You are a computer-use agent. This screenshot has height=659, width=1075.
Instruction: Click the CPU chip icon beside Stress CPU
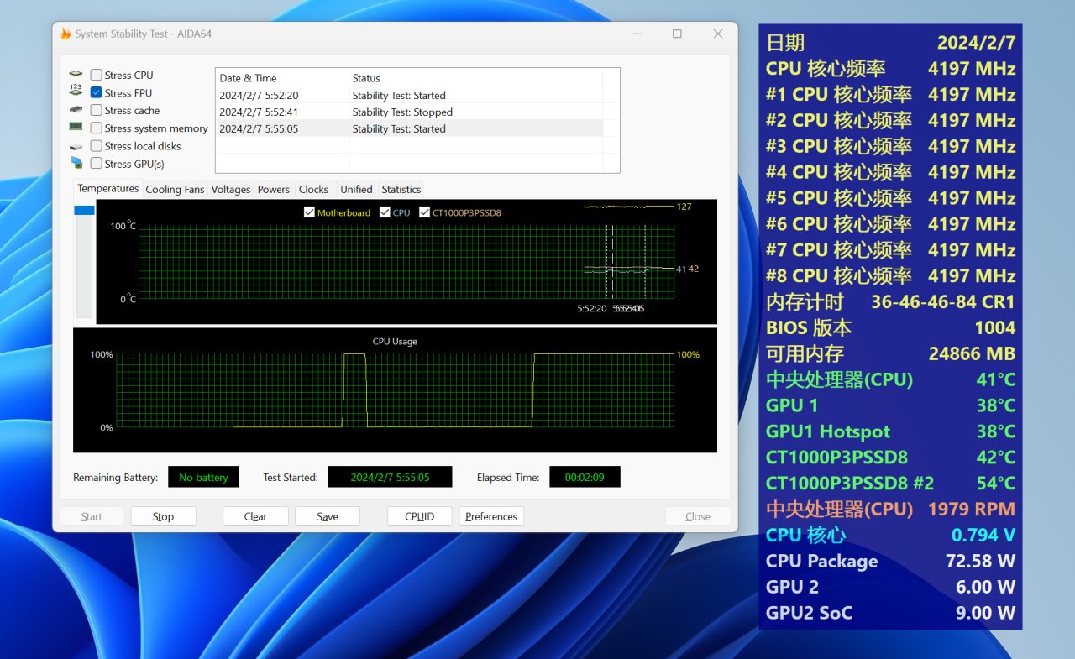coord(76,75)
